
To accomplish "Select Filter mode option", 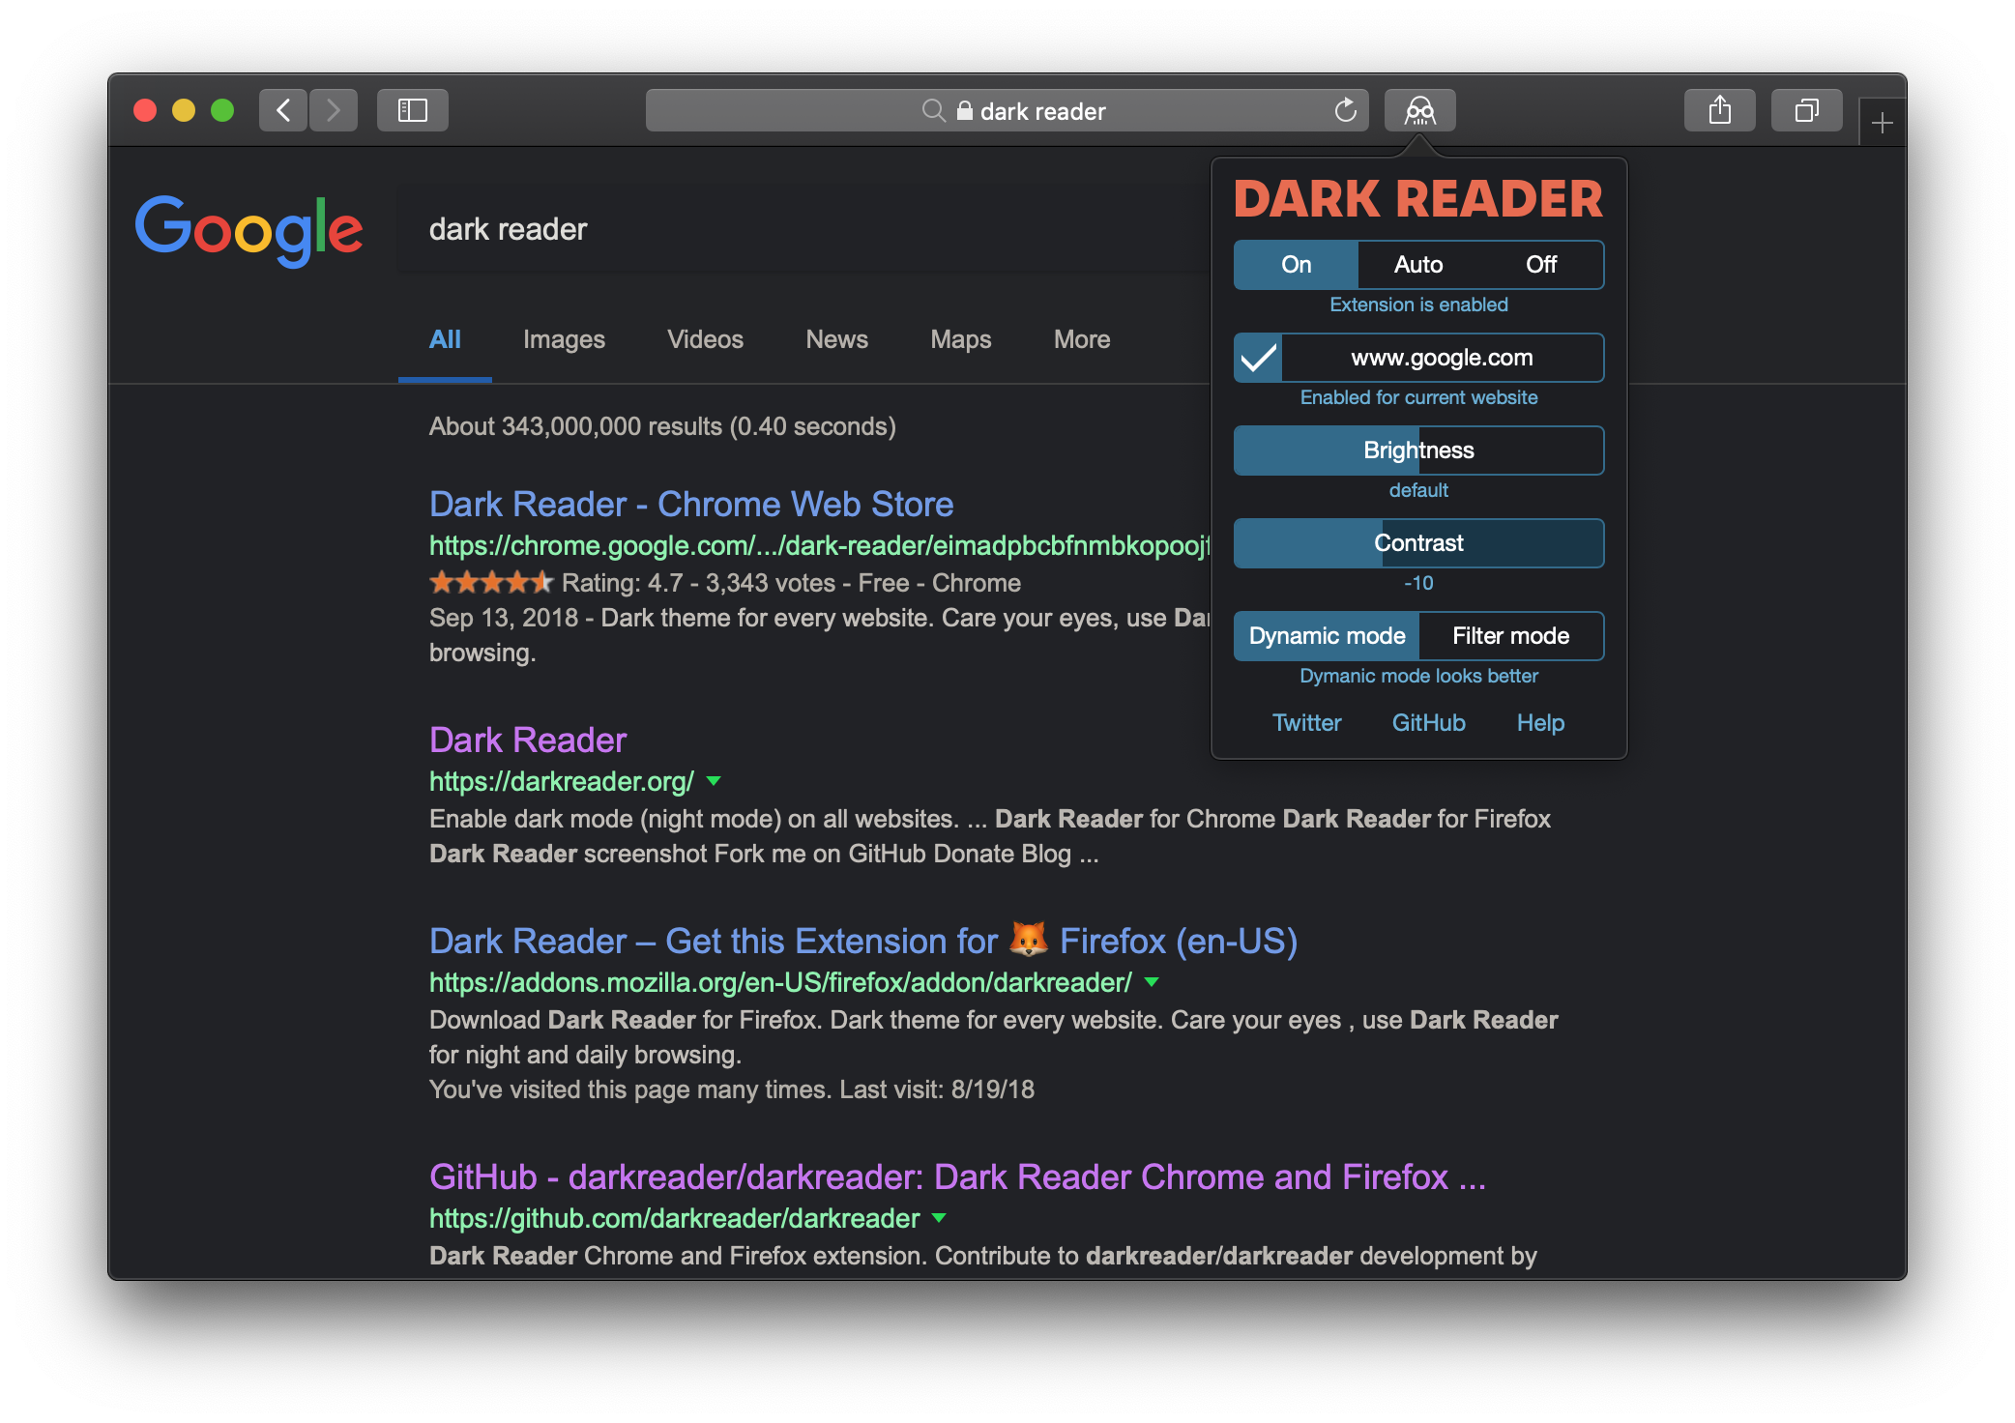I will pos(1510,636).
